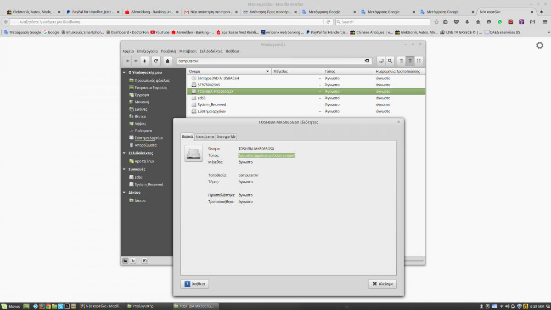The width and height of the screenshot is (551, 310).
Task: Switch to compact view in file manager
Action: pos(419,61)
